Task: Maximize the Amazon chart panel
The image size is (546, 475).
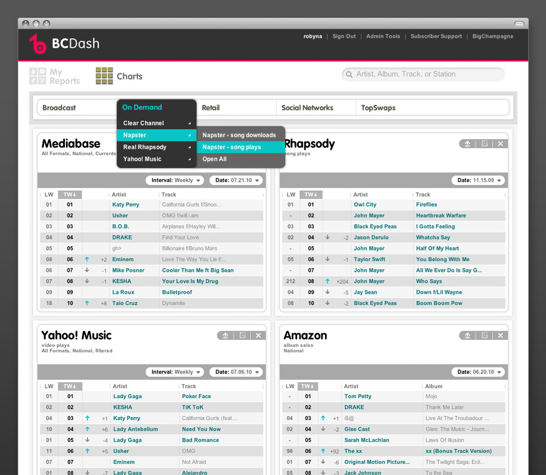Action: (484, 336)
